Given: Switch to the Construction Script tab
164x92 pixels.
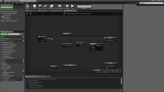Looking at the screenshot, I should [x=57, y=11].
